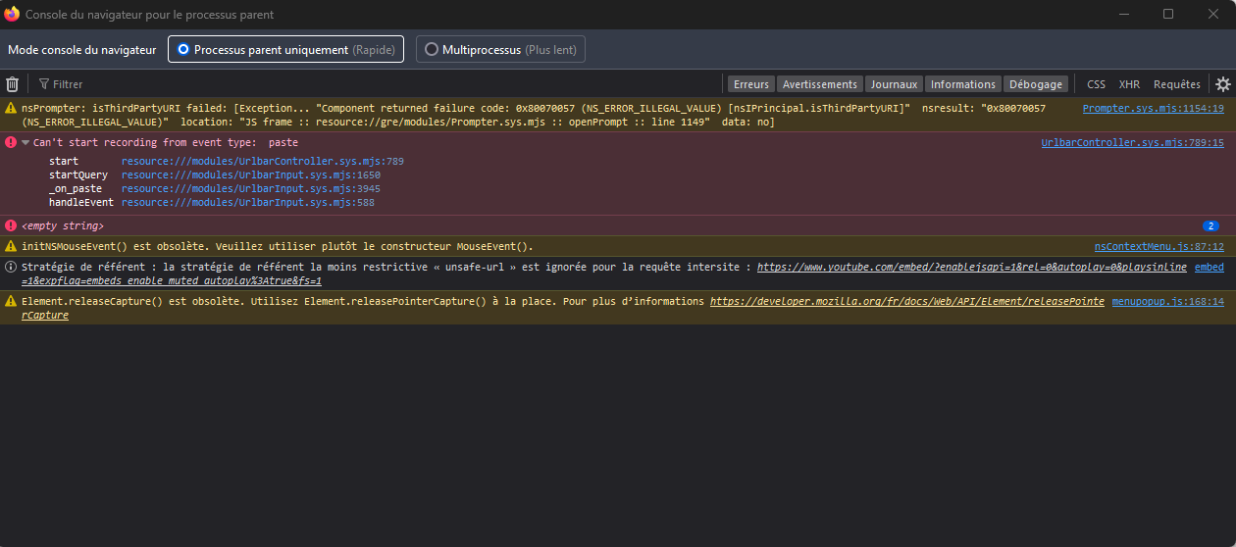
Task: Click warning icon of Element.releaseCapture message
Action: (x=11, y=302)
